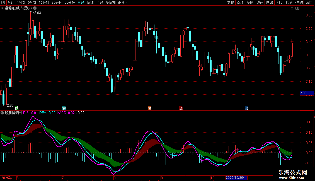This screenshot has width=315, height=181.
Task: Select the 60分钟 period tab
Action: [x=69, y=3]
